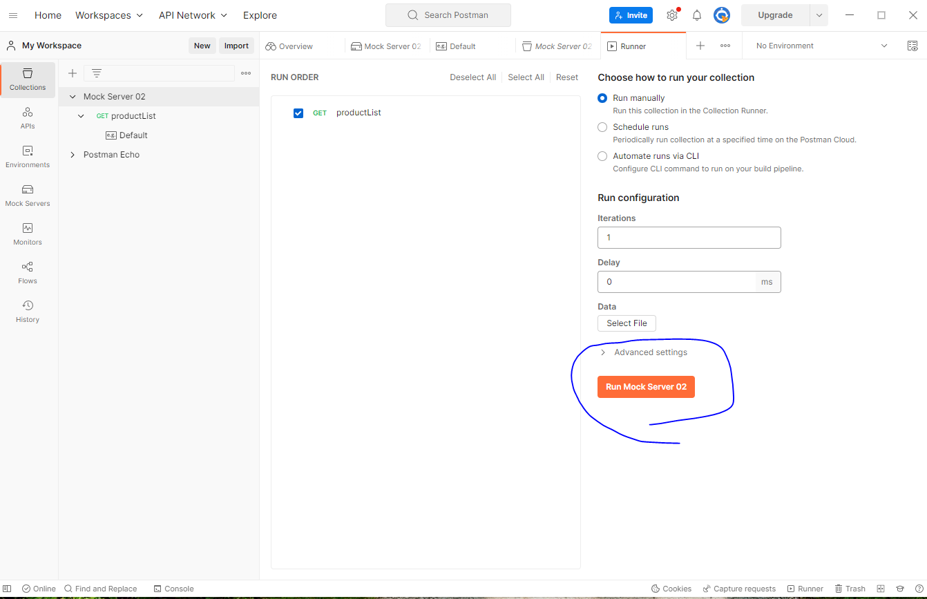
Task: Open the Environments sidebar section
Action: pos(28,157)
